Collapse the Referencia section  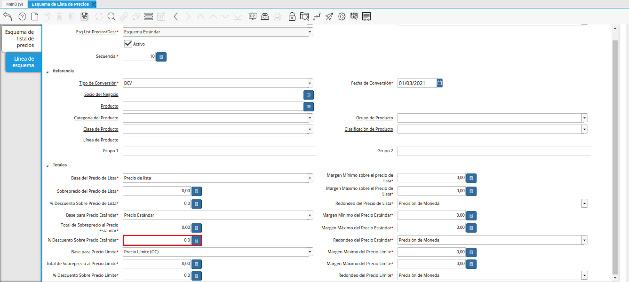(47, 71)
